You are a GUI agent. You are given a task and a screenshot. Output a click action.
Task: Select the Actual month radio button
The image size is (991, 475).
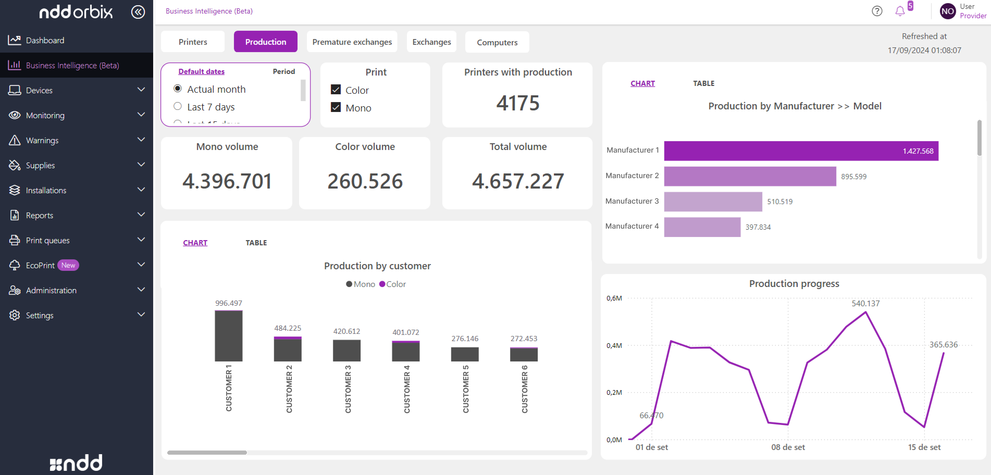177,89
